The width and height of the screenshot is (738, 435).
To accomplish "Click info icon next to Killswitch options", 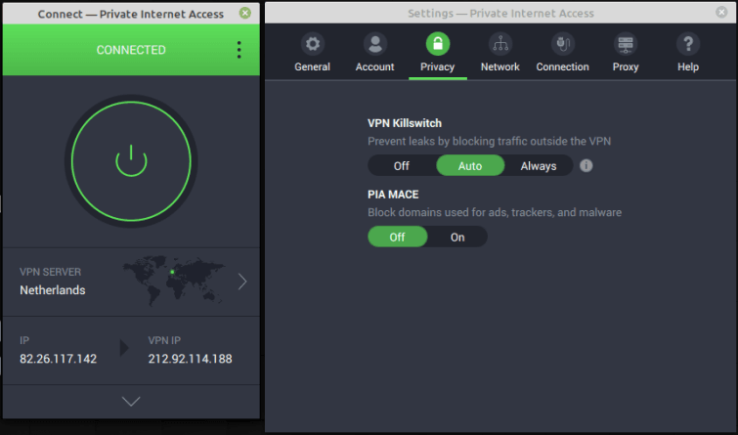I will click(586, 166).
